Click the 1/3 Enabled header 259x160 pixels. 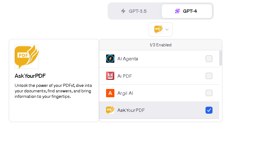click(x=161, y=45)
